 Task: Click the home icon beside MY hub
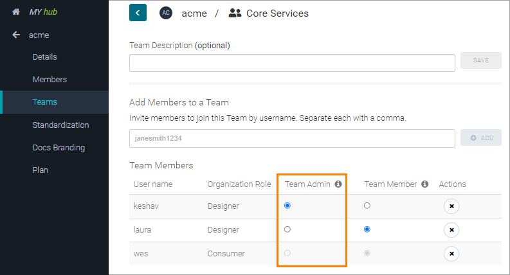point(16,12)
